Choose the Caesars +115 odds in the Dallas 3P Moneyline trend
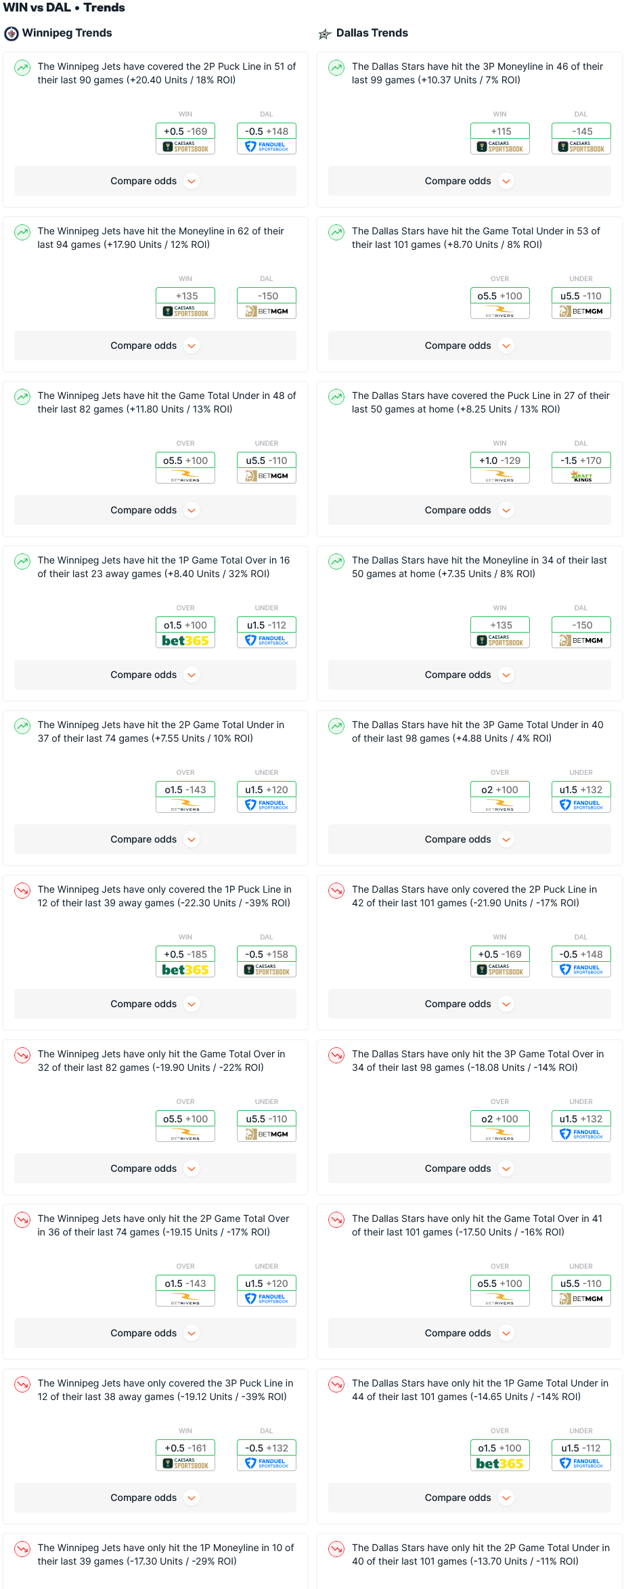 [500, 138]
